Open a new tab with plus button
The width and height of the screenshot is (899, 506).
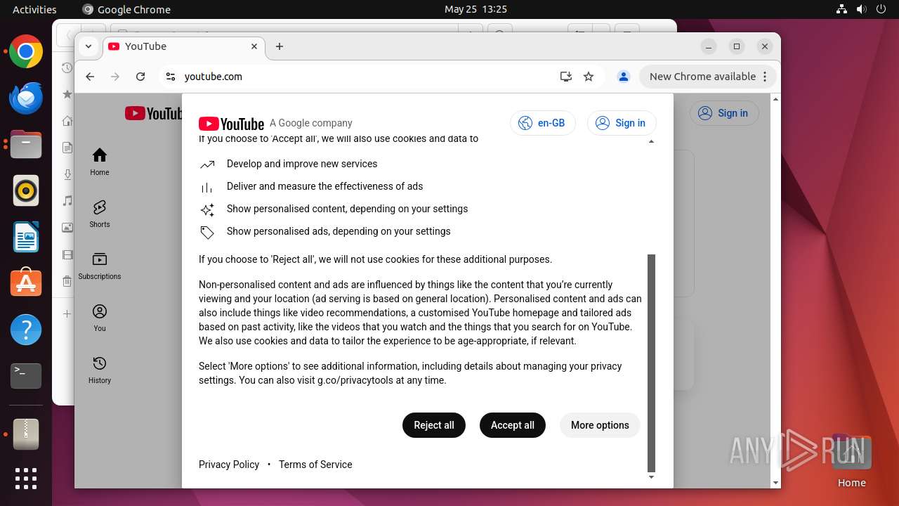[x=280, y=46]
